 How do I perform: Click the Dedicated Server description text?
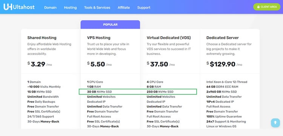229,49
